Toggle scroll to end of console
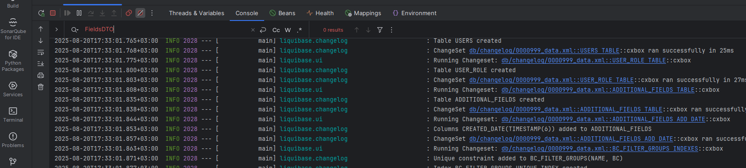Image resolution: width=746 pixels, height=168 pixels. [41, 64]
